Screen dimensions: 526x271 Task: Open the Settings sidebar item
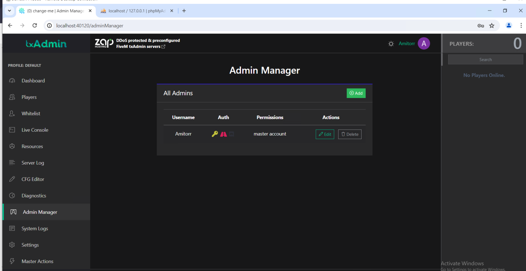click(30, 245)
